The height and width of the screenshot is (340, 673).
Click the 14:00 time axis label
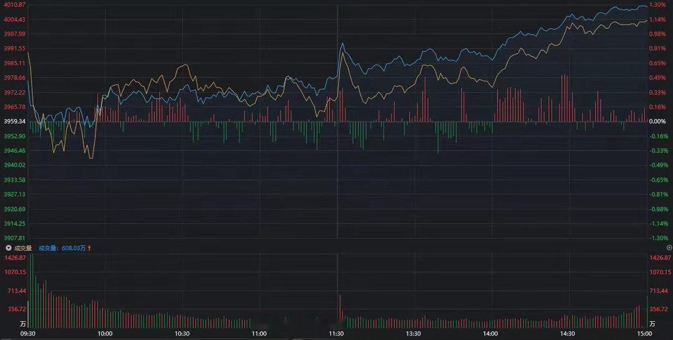point(490,334)
